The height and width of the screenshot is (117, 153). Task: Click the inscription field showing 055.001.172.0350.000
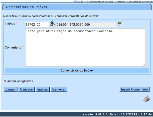(86, 24)
